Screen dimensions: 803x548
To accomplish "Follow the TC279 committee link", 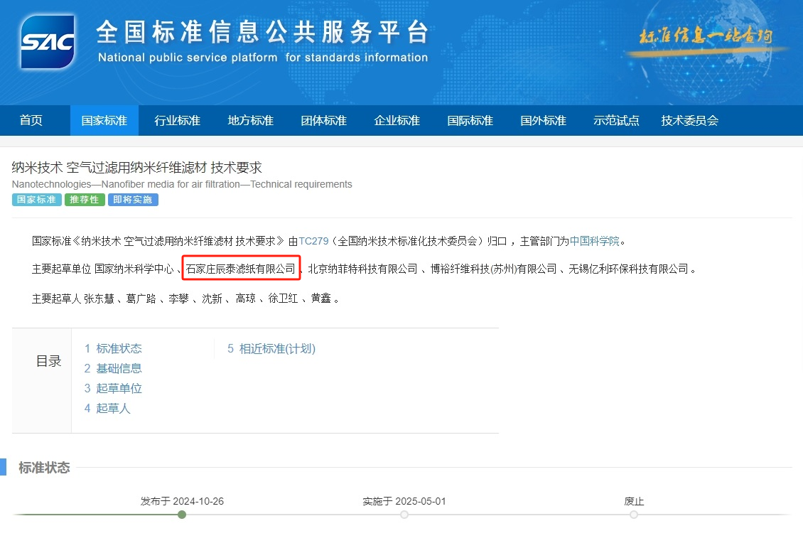I will coord(313,241).
